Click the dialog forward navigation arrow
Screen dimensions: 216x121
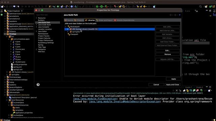[175, 15]
